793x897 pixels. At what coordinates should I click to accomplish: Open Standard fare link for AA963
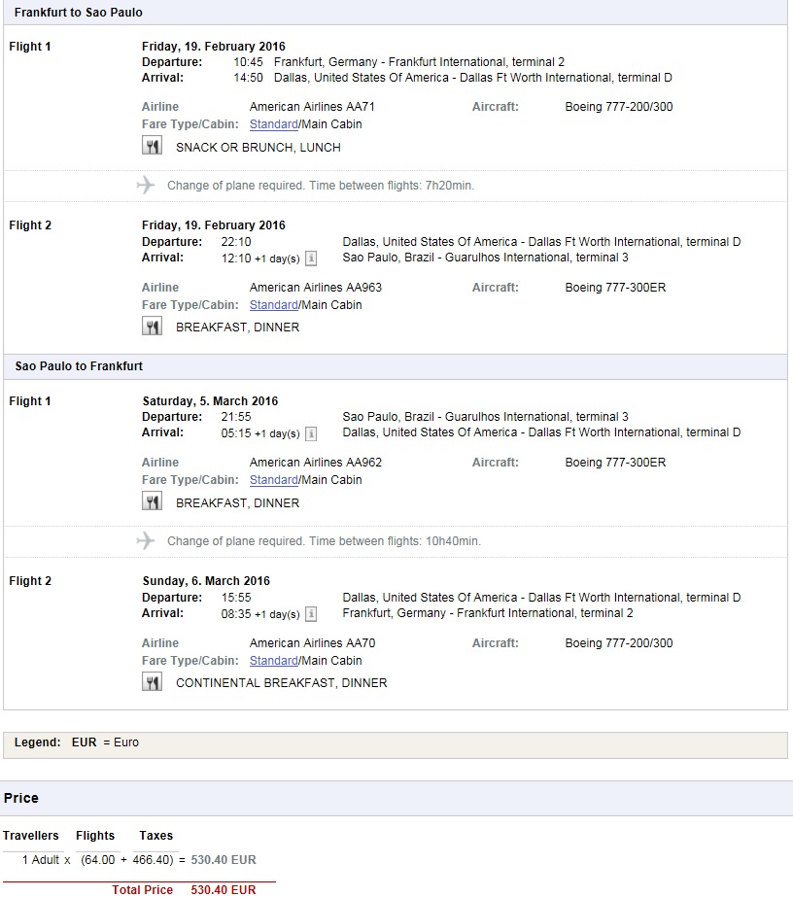coord(273,305)
